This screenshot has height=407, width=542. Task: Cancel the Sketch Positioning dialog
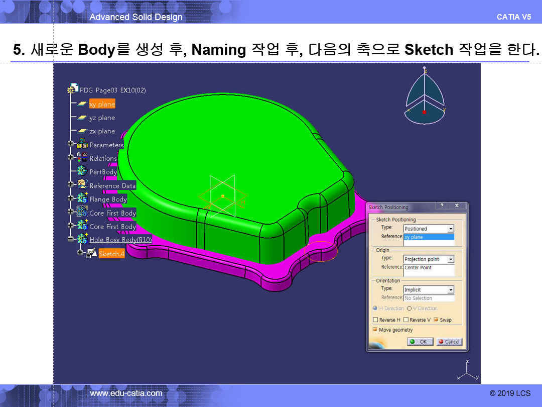[449, 342]
